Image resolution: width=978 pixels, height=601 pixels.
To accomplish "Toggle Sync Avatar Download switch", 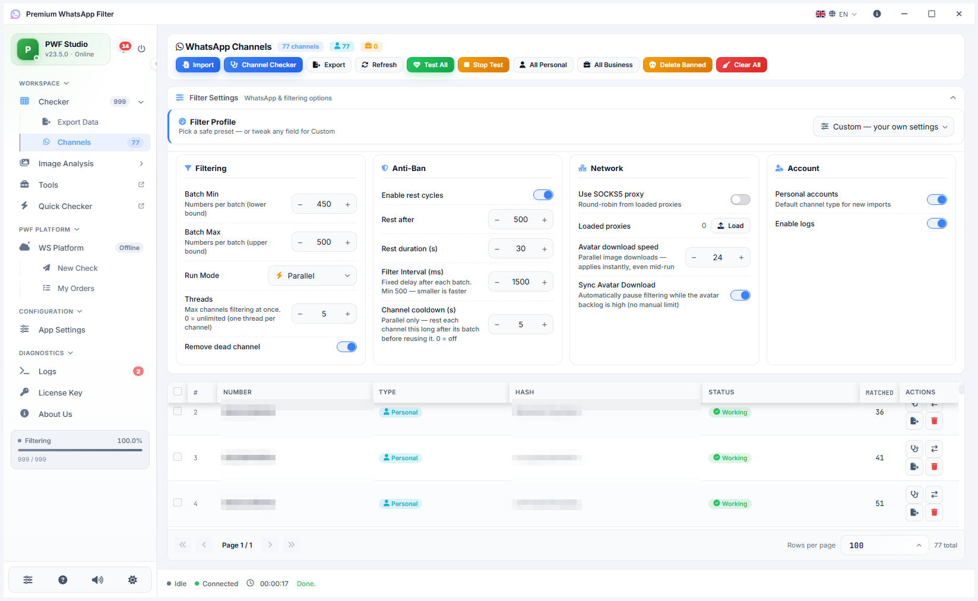I will [740, 295].
